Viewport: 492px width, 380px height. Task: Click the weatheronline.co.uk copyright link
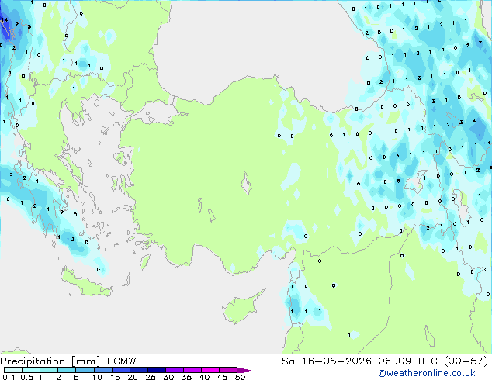click(427, 373)
